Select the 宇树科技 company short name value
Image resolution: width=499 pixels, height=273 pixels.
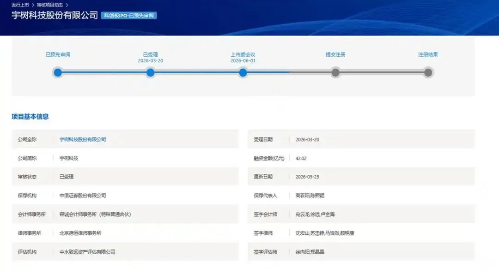[x=69, y=158]
